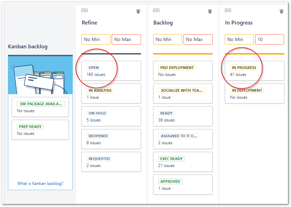Select the SOCIALIZE WITH TEA... status card
The height and width of the screenshot is (207, 291).
[x=183, y=93]
